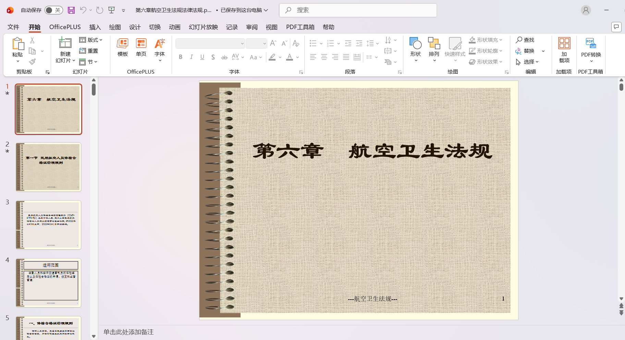This screenshot has height=340, width=625.
Task: Select slide 4 适用范围 thumbnail
Action: [x=48, y=283]
